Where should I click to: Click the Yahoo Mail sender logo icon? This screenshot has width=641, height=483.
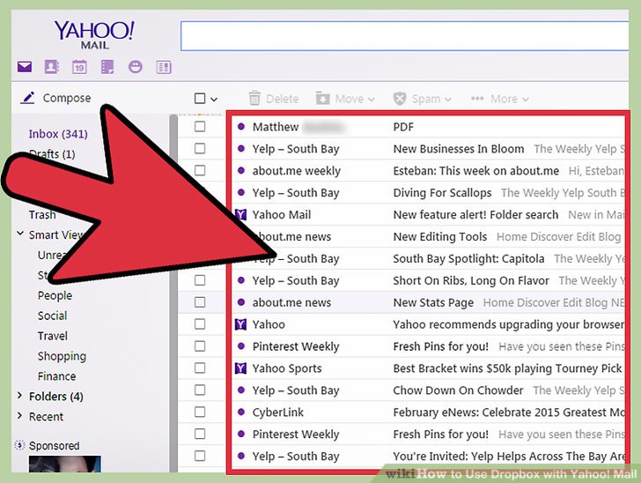240,214
